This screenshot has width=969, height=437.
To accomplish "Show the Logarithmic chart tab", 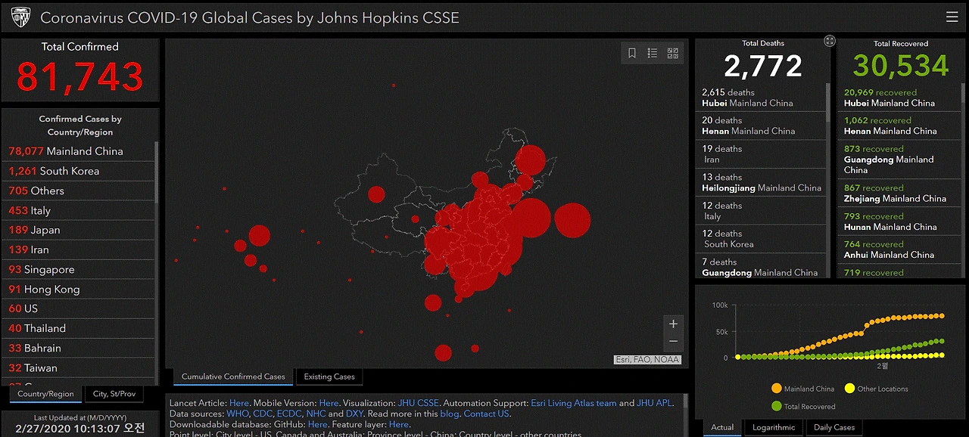I will [x=774, y=427].
